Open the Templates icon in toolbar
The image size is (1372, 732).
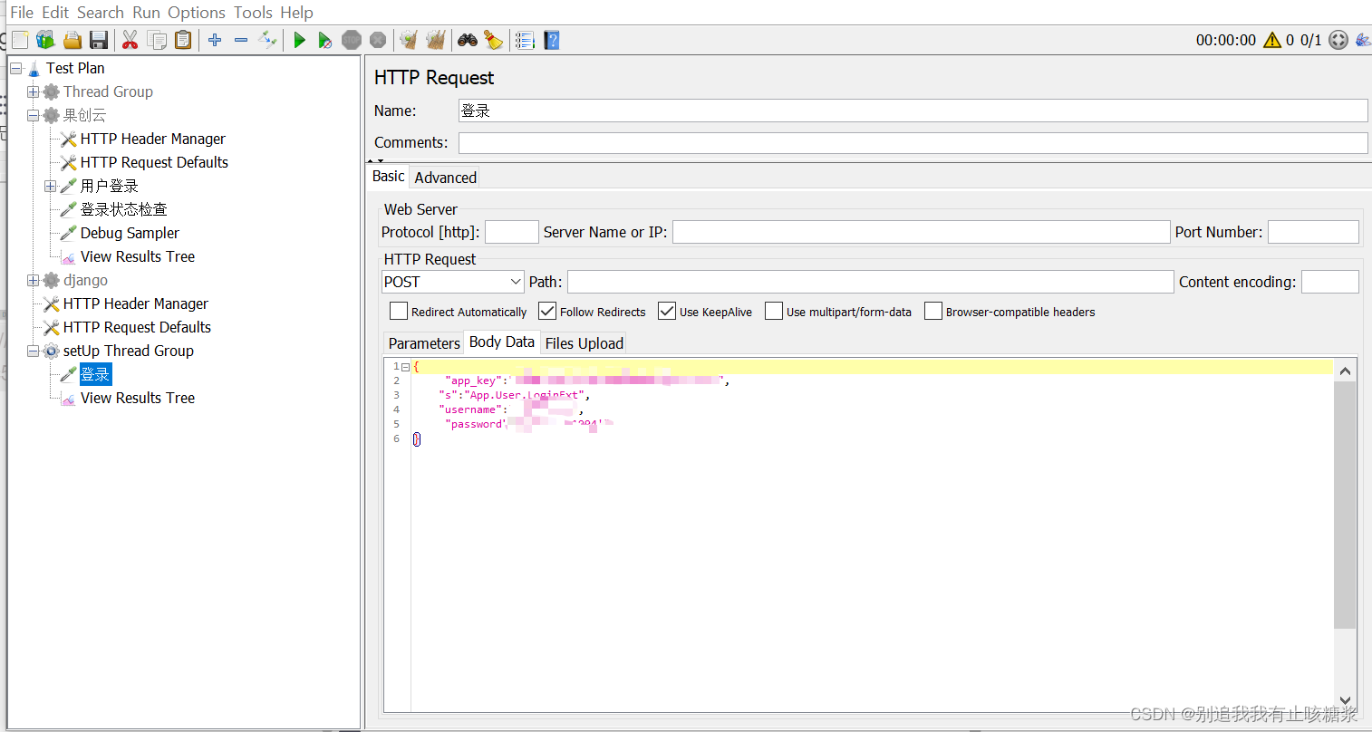45,40
